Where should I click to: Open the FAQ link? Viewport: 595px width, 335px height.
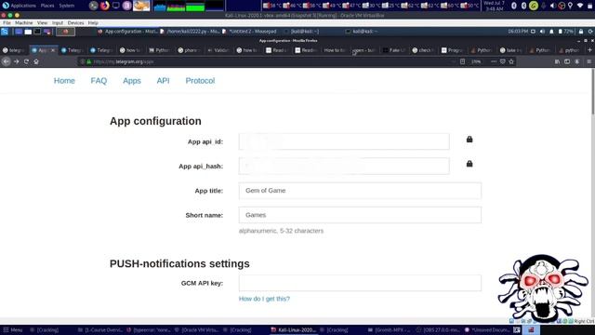(99, 81)
